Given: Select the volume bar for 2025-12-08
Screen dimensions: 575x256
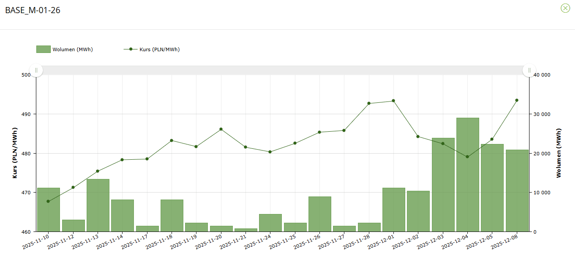Looking at the screenshot, I should coord(517,191).
